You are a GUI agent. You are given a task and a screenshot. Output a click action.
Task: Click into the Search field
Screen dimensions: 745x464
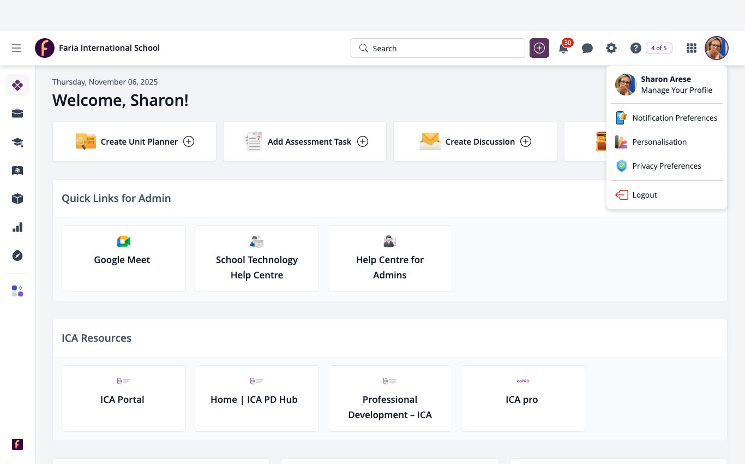point(438,48)
